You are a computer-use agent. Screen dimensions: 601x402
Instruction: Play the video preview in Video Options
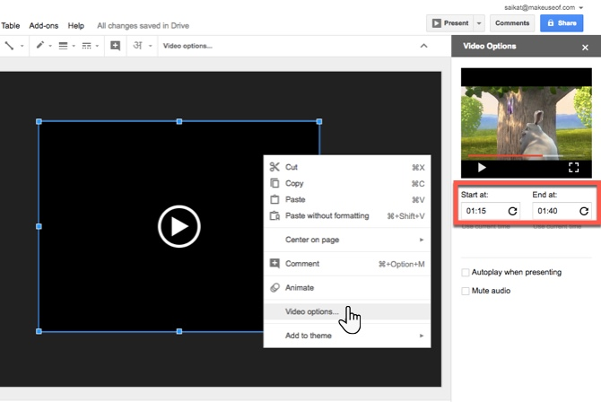(482, 167)
